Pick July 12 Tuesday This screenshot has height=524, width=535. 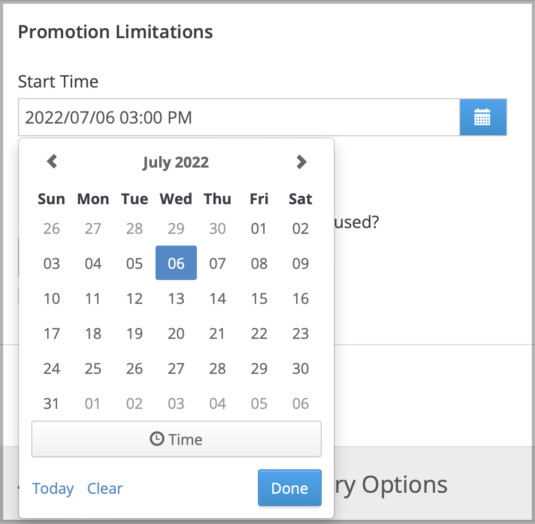pos(134,299)
